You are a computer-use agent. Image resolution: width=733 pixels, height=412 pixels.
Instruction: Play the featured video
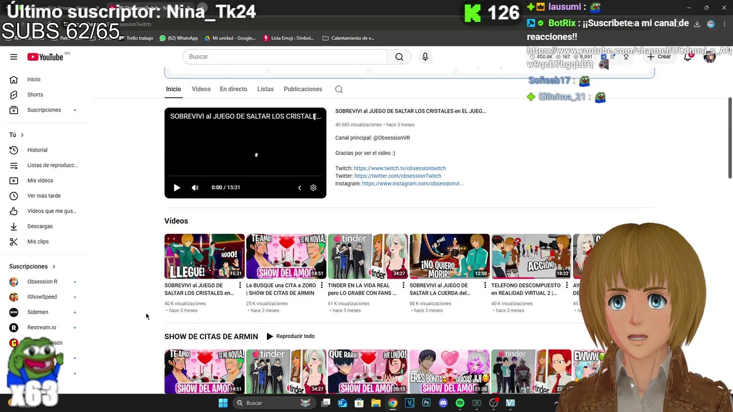coord(177,188)
